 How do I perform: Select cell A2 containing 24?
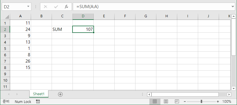coord(20,29)
